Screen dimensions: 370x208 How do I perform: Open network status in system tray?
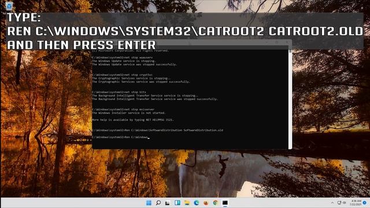339,203
